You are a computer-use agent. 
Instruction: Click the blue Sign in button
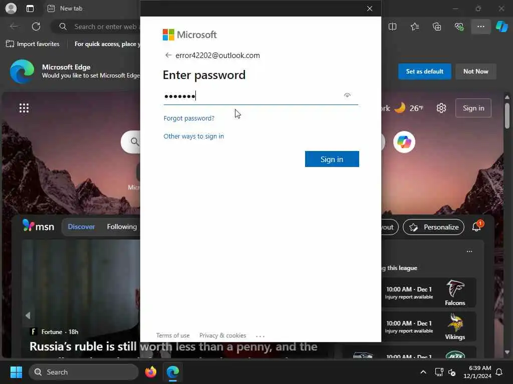click(x=332, y=159)
